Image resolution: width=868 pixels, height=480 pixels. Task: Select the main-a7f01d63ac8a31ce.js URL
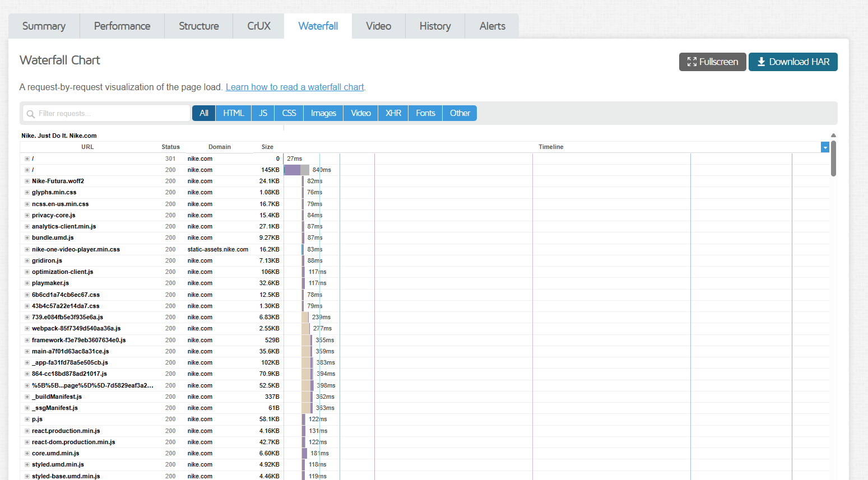tap(71, 352)
